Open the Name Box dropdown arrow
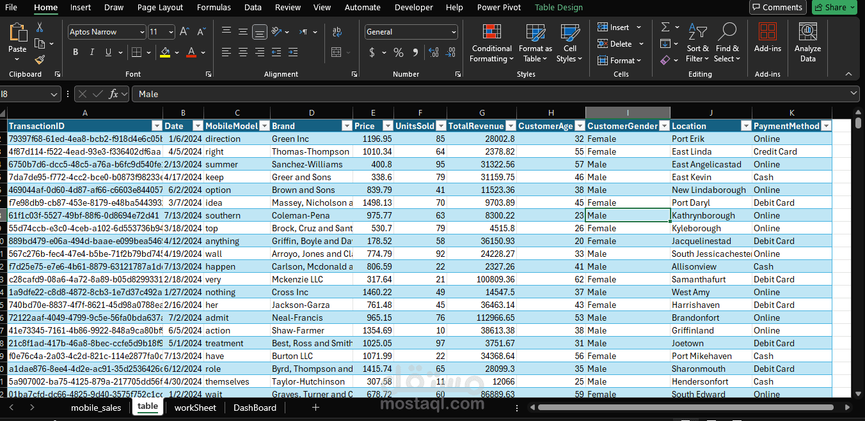The image size is (865, 421). [54, 94]
